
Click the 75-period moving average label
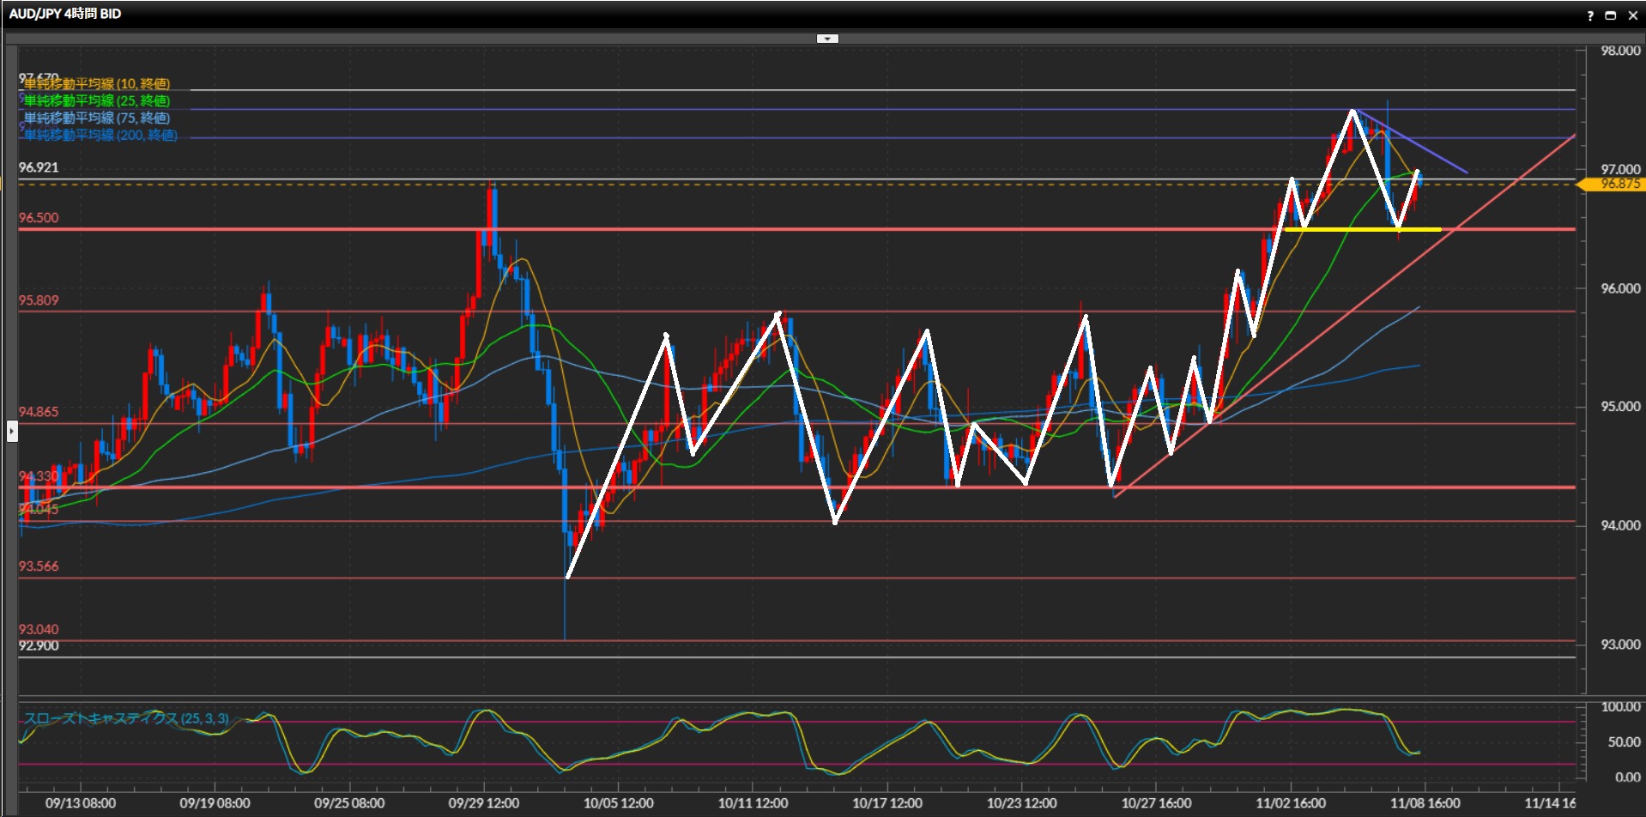(x=97, y=118)
